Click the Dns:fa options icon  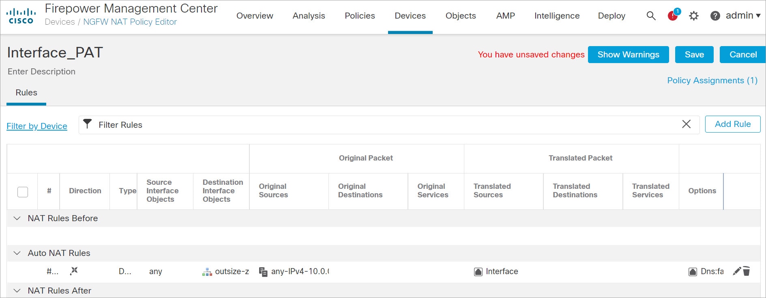click(693, 272)
